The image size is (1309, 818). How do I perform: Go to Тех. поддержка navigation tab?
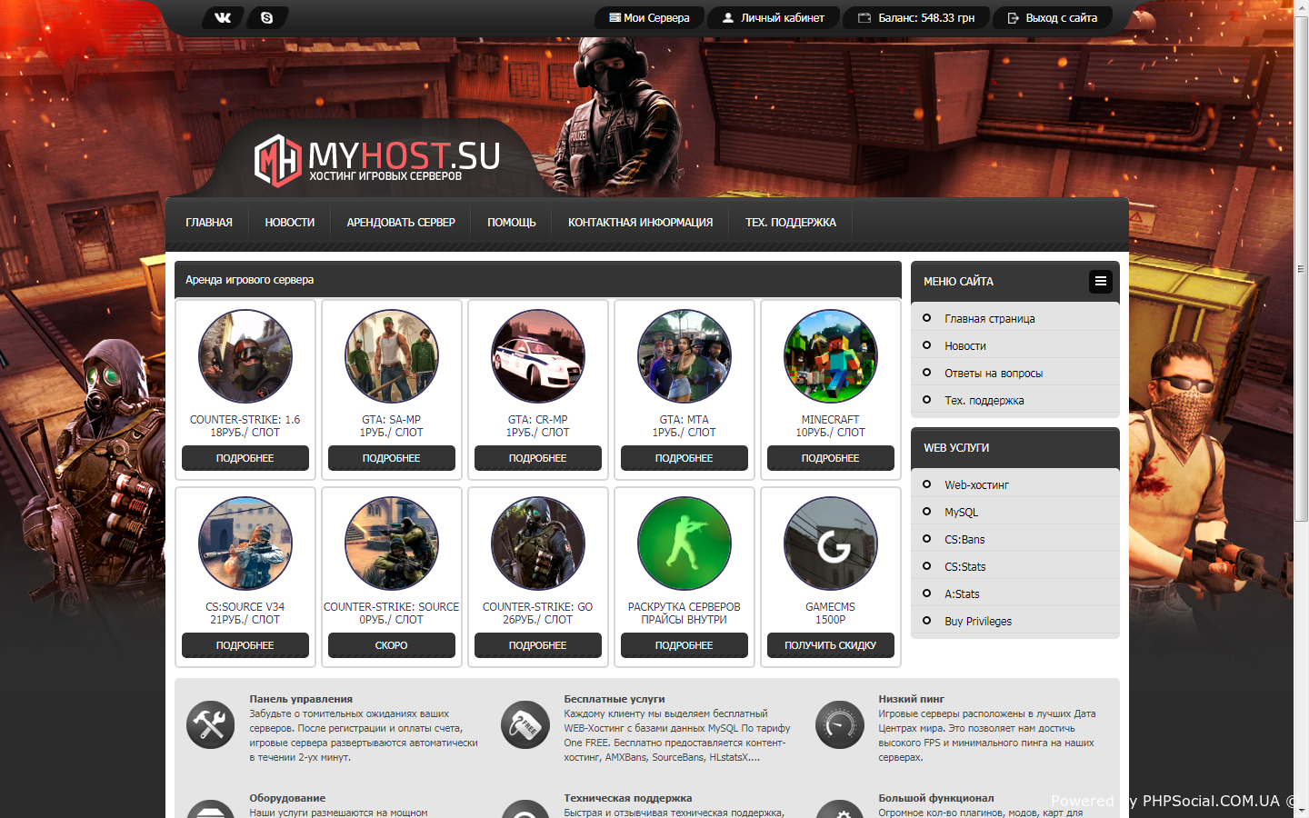tap(790, 222)
